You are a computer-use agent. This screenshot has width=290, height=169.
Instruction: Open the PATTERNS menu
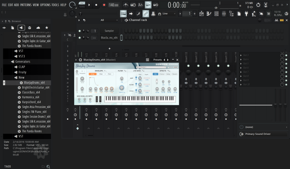click(x=26, y=5)
